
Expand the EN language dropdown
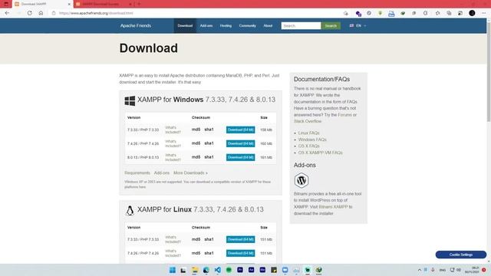(358, 25)
